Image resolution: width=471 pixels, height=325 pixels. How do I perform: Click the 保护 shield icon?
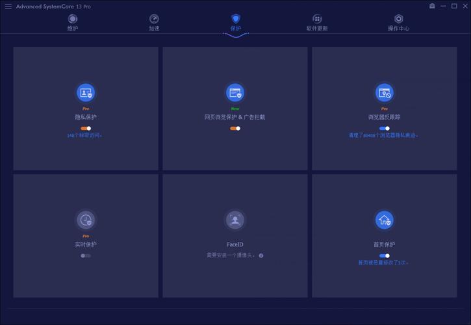point(236,19)
